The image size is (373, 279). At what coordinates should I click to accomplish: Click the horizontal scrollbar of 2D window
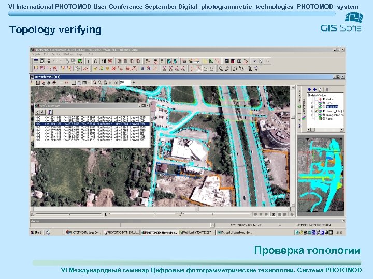(161, 209)
